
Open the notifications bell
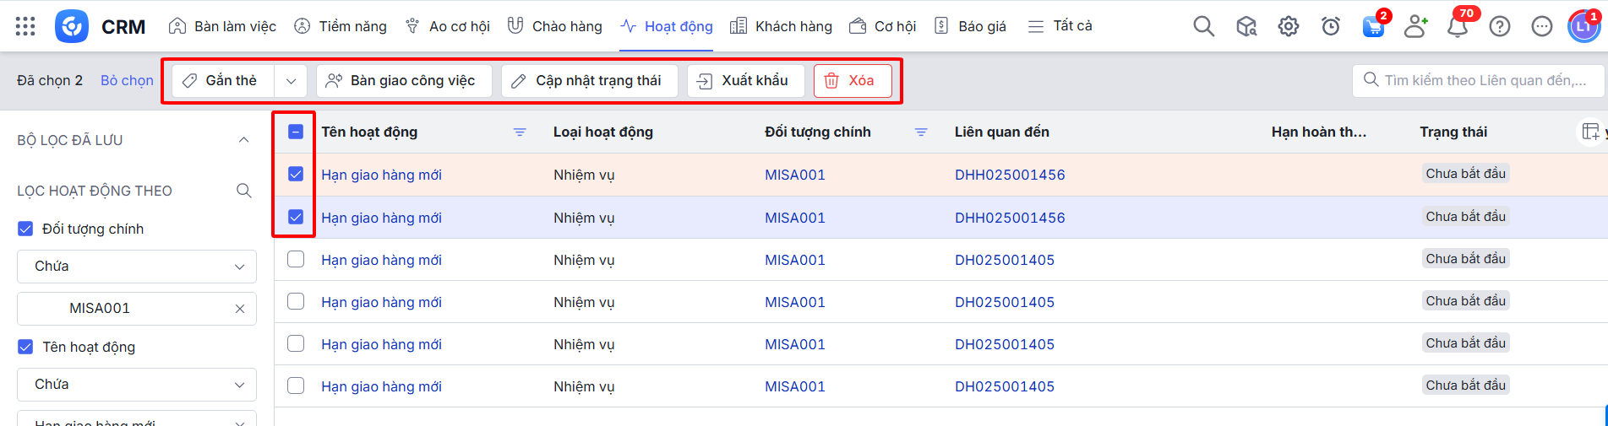1458,27
